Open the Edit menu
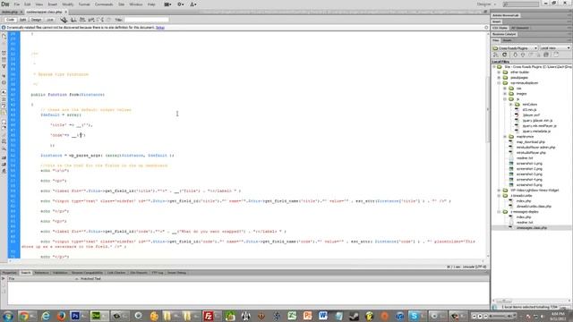573x322 pixels. tap(28, 4)
